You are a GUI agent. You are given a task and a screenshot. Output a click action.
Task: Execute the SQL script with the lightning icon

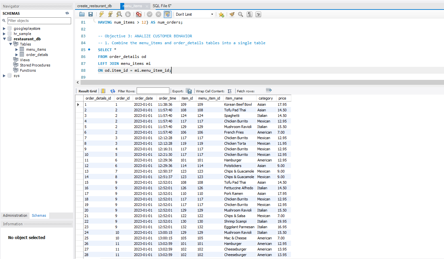point(101,14)
